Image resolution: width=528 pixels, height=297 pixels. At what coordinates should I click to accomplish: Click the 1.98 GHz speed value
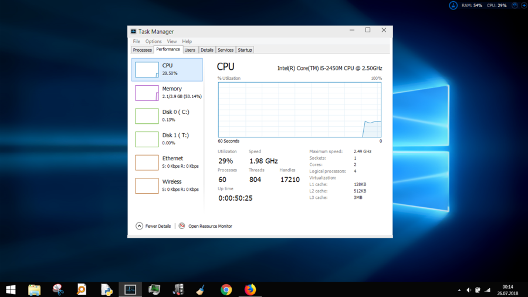(x=263, y=161)
